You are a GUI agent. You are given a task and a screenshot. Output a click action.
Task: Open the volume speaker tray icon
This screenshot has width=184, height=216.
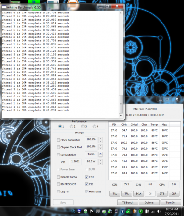(x=159, y=211)
